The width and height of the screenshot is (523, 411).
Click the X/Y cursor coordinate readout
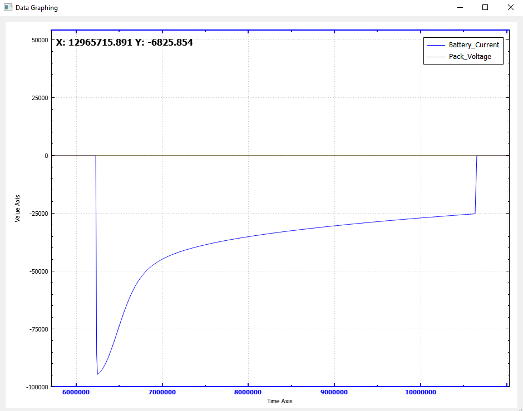[125, 42]
